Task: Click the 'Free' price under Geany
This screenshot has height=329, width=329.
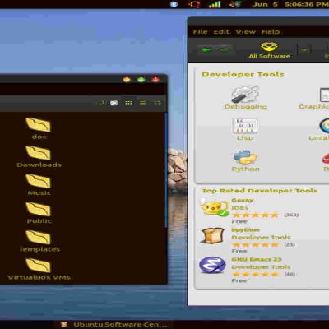Action: click(x=239, y=221)
